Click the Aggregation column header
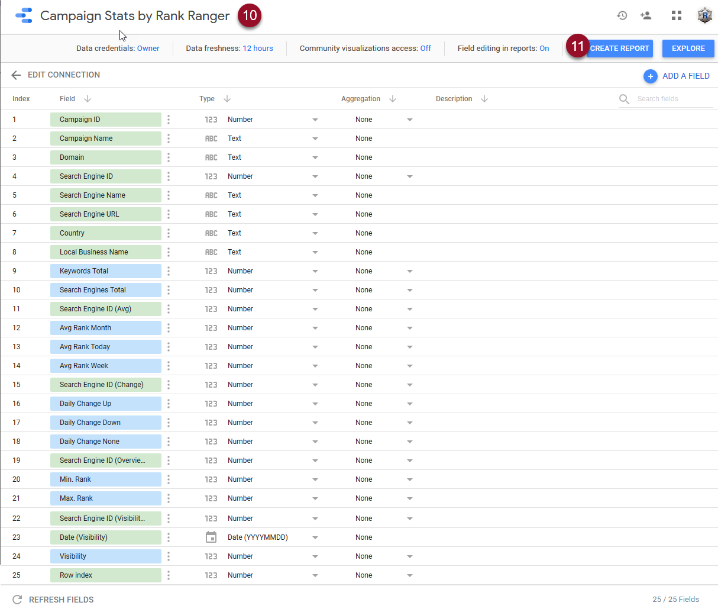The height and width of the screenshot is (612, 718). [x=361, y=99]
